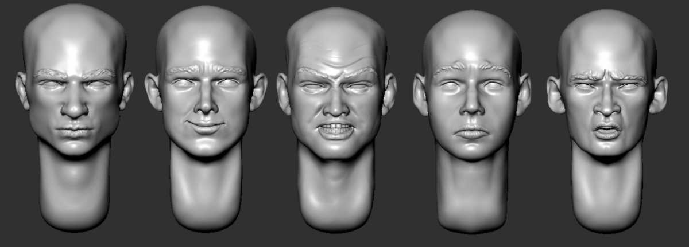The height and width of the screenshot is (247, 689).
Task: Select the neck of the disgusted head
Action: 607,189
